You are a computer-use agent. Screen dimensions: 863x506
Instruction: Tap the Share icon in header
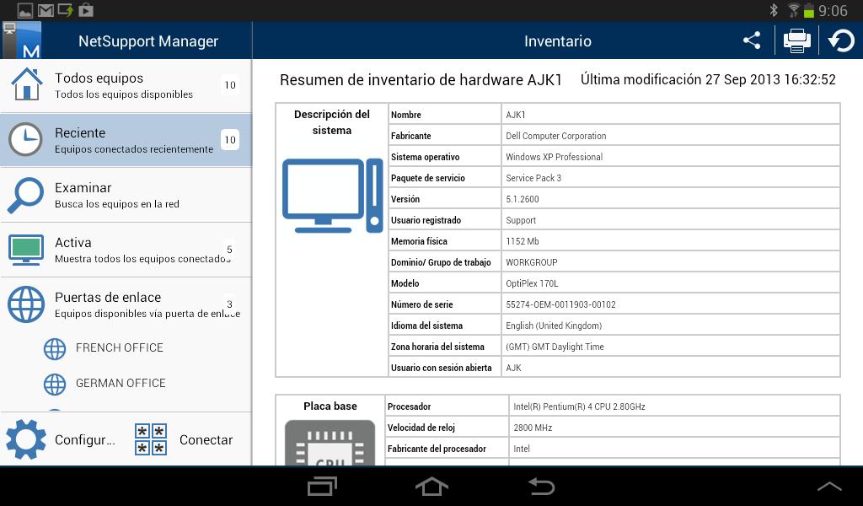tap(751, 40)
